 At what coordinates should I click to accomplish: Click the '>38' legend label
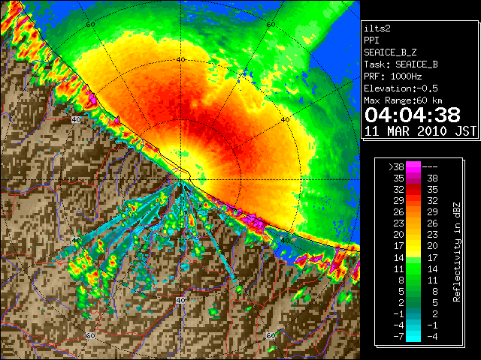(x=396, y=167)
